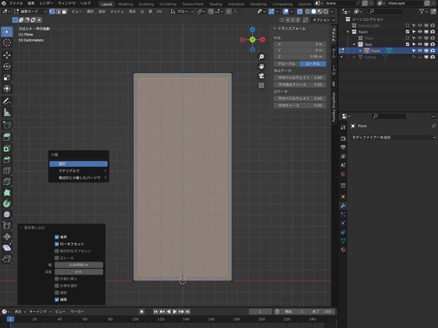Click the camera view icon in viewport
438x328 pixels.
pyautogui.click(x=262, y=76)
